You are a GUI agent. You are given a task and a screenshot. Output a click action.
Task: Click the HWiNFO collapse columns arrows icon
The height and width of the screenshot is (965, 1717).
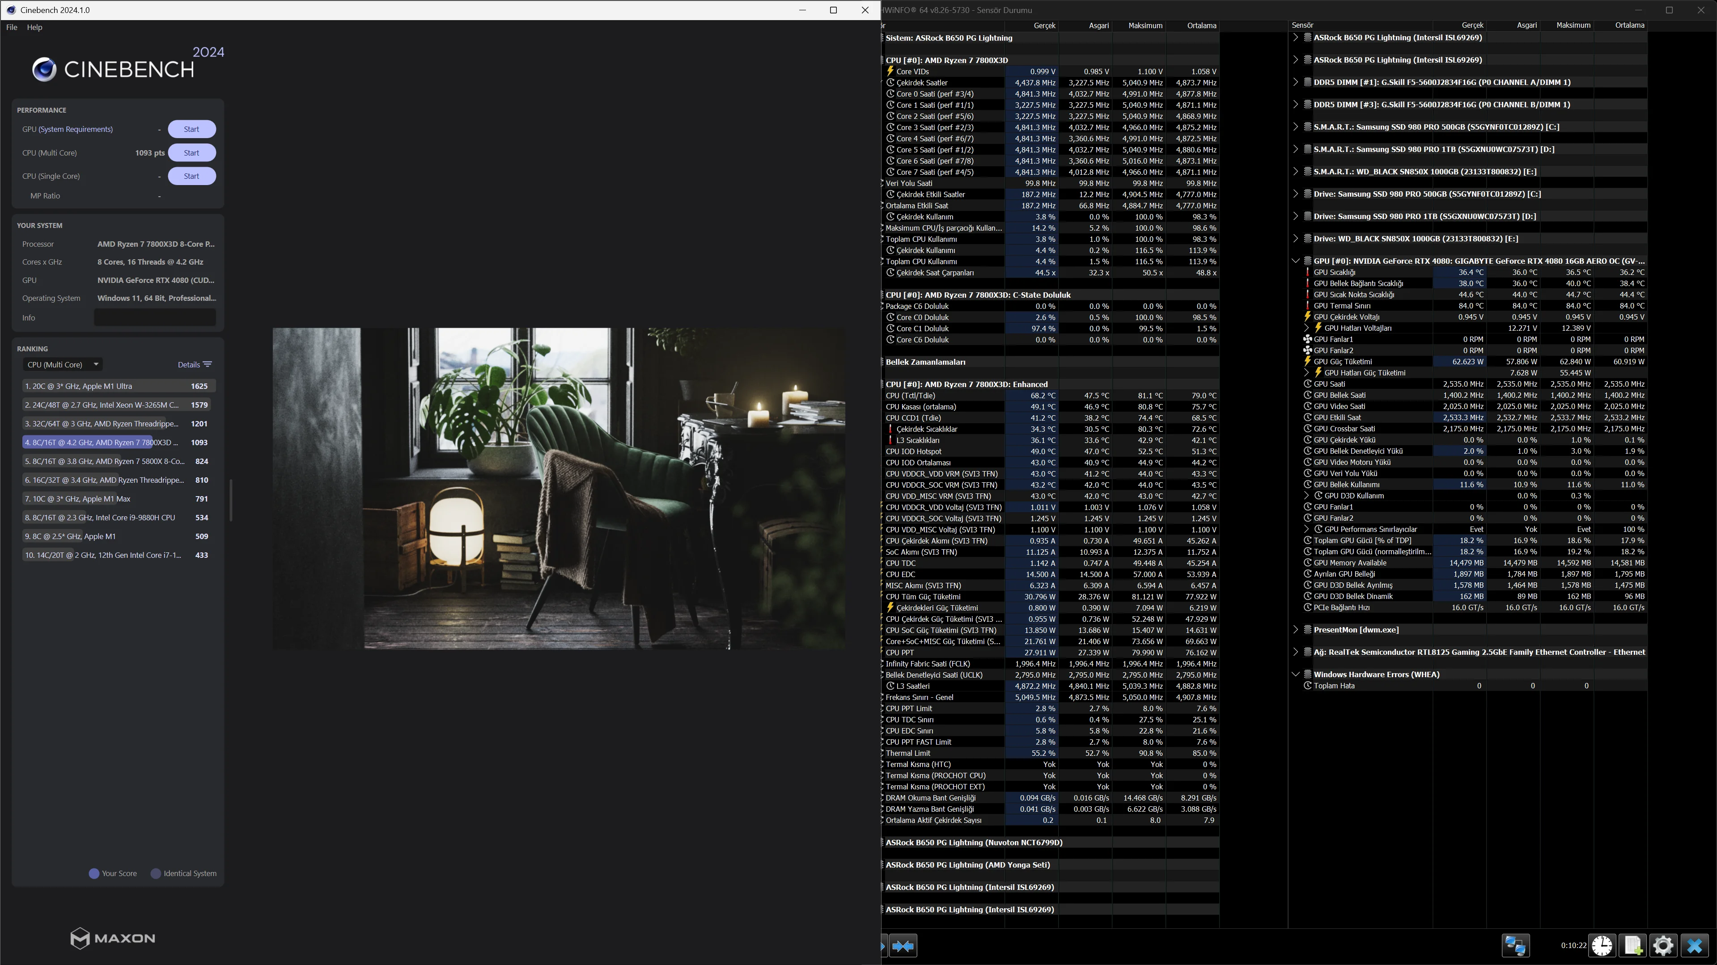pyautogui.click(x=903, y=946)
